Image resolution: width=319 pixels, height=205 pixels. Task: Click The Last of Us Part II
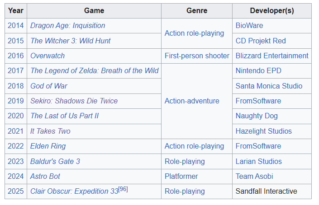[x=64, y=116]
